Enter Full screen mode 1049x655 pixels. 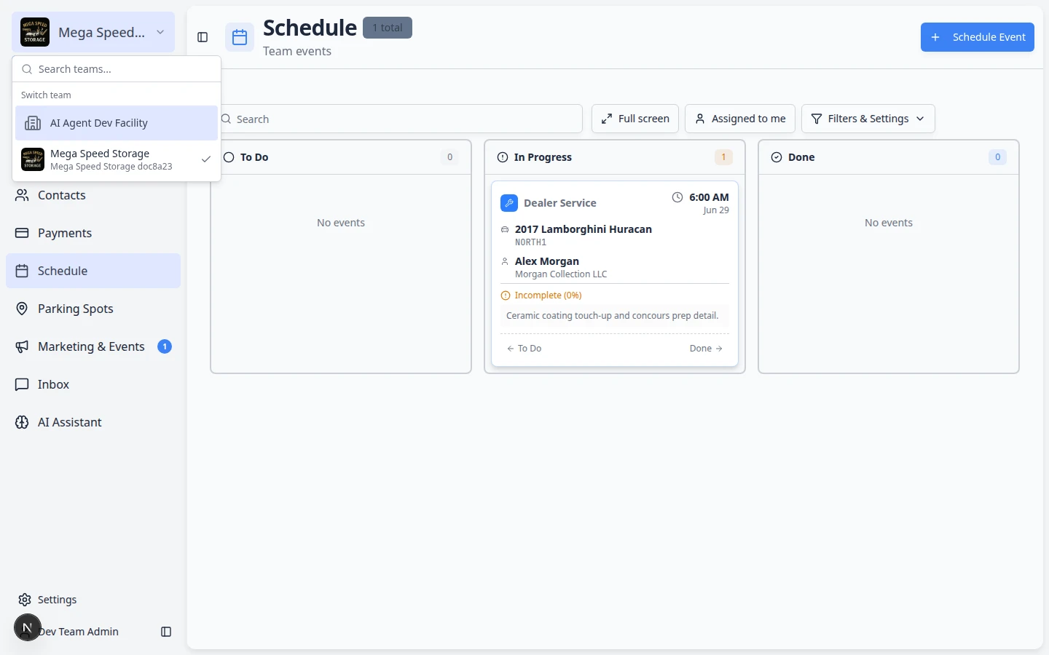[x=635, y=119]
